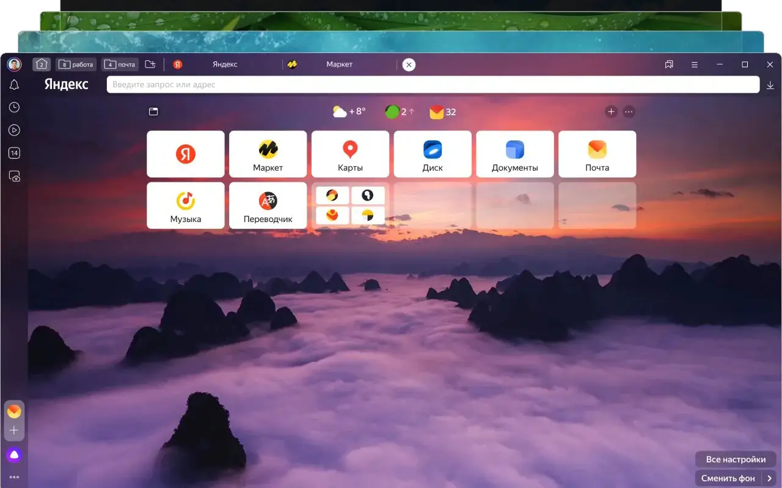
Task: Click the «Все настройки» button
Action: (735, 459)
